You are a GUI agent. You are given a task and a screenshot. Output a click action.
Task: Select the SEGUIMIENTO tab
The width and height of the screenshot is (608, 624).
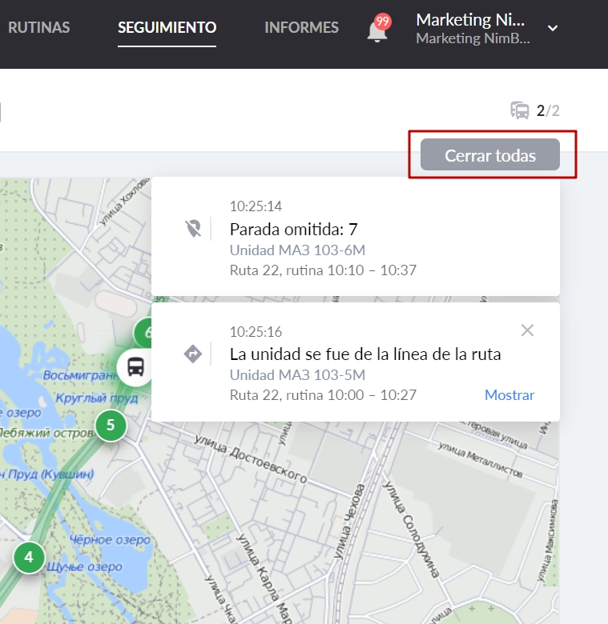pyautogui.click(x=167, y=27)
